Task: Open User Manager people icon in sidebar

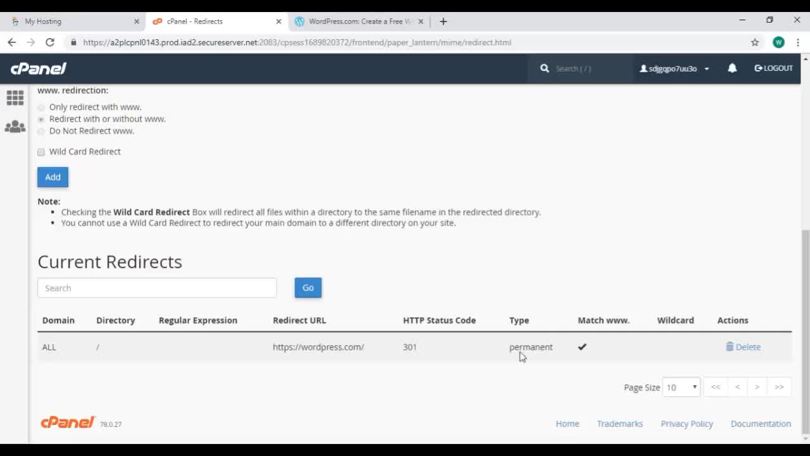Action: click(15, 127)
